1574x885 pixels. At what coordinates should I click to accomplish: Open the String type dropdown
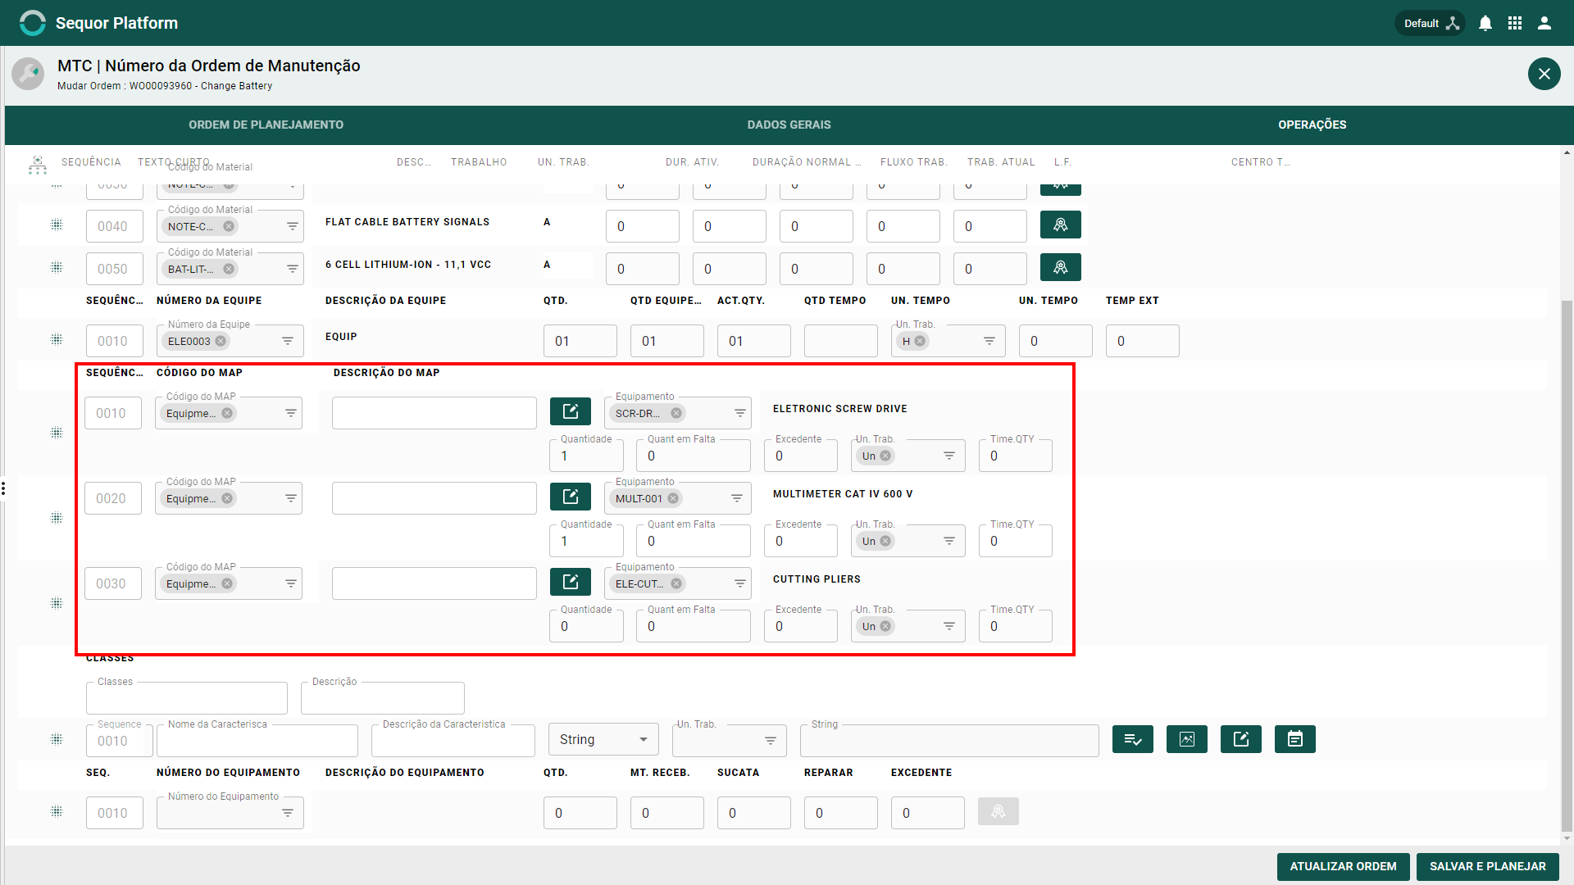tap(603, 739)
